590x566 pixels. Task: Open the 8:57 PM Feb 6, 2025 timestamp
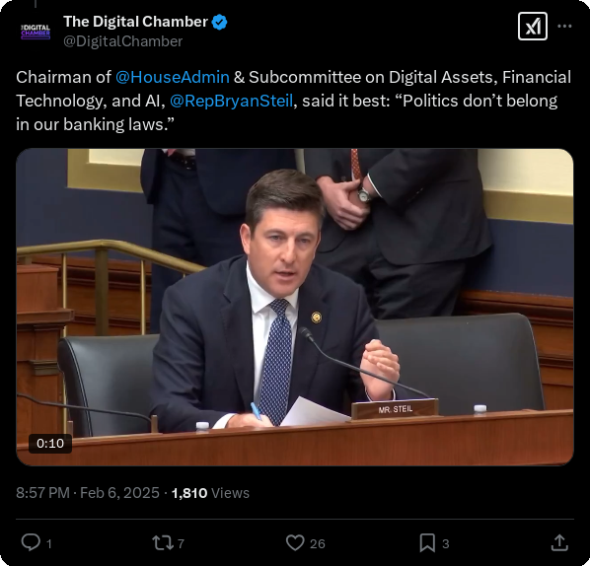point(88,493)
